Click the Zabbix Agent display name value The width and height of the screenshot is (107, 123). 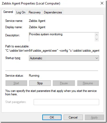point(37,27)
